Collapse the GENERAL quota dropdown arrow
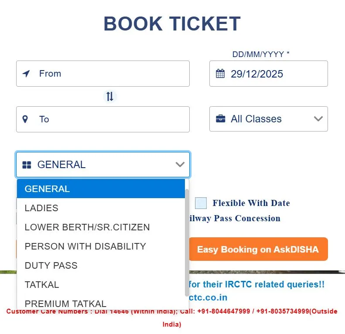 pos(180,165)
